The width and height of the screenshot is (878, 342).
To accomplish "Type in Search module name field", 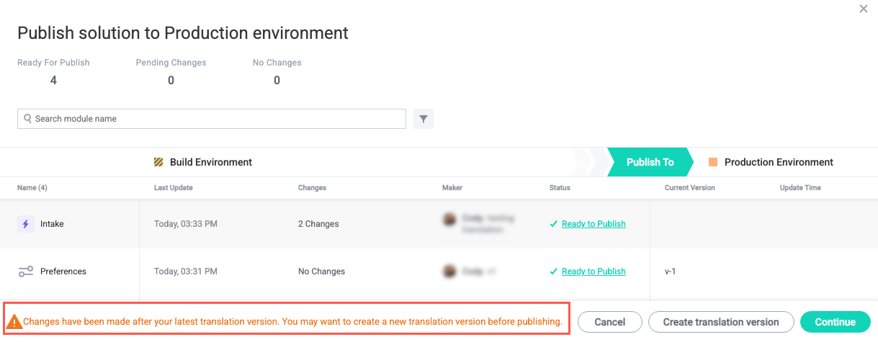I will coord(216,119).
